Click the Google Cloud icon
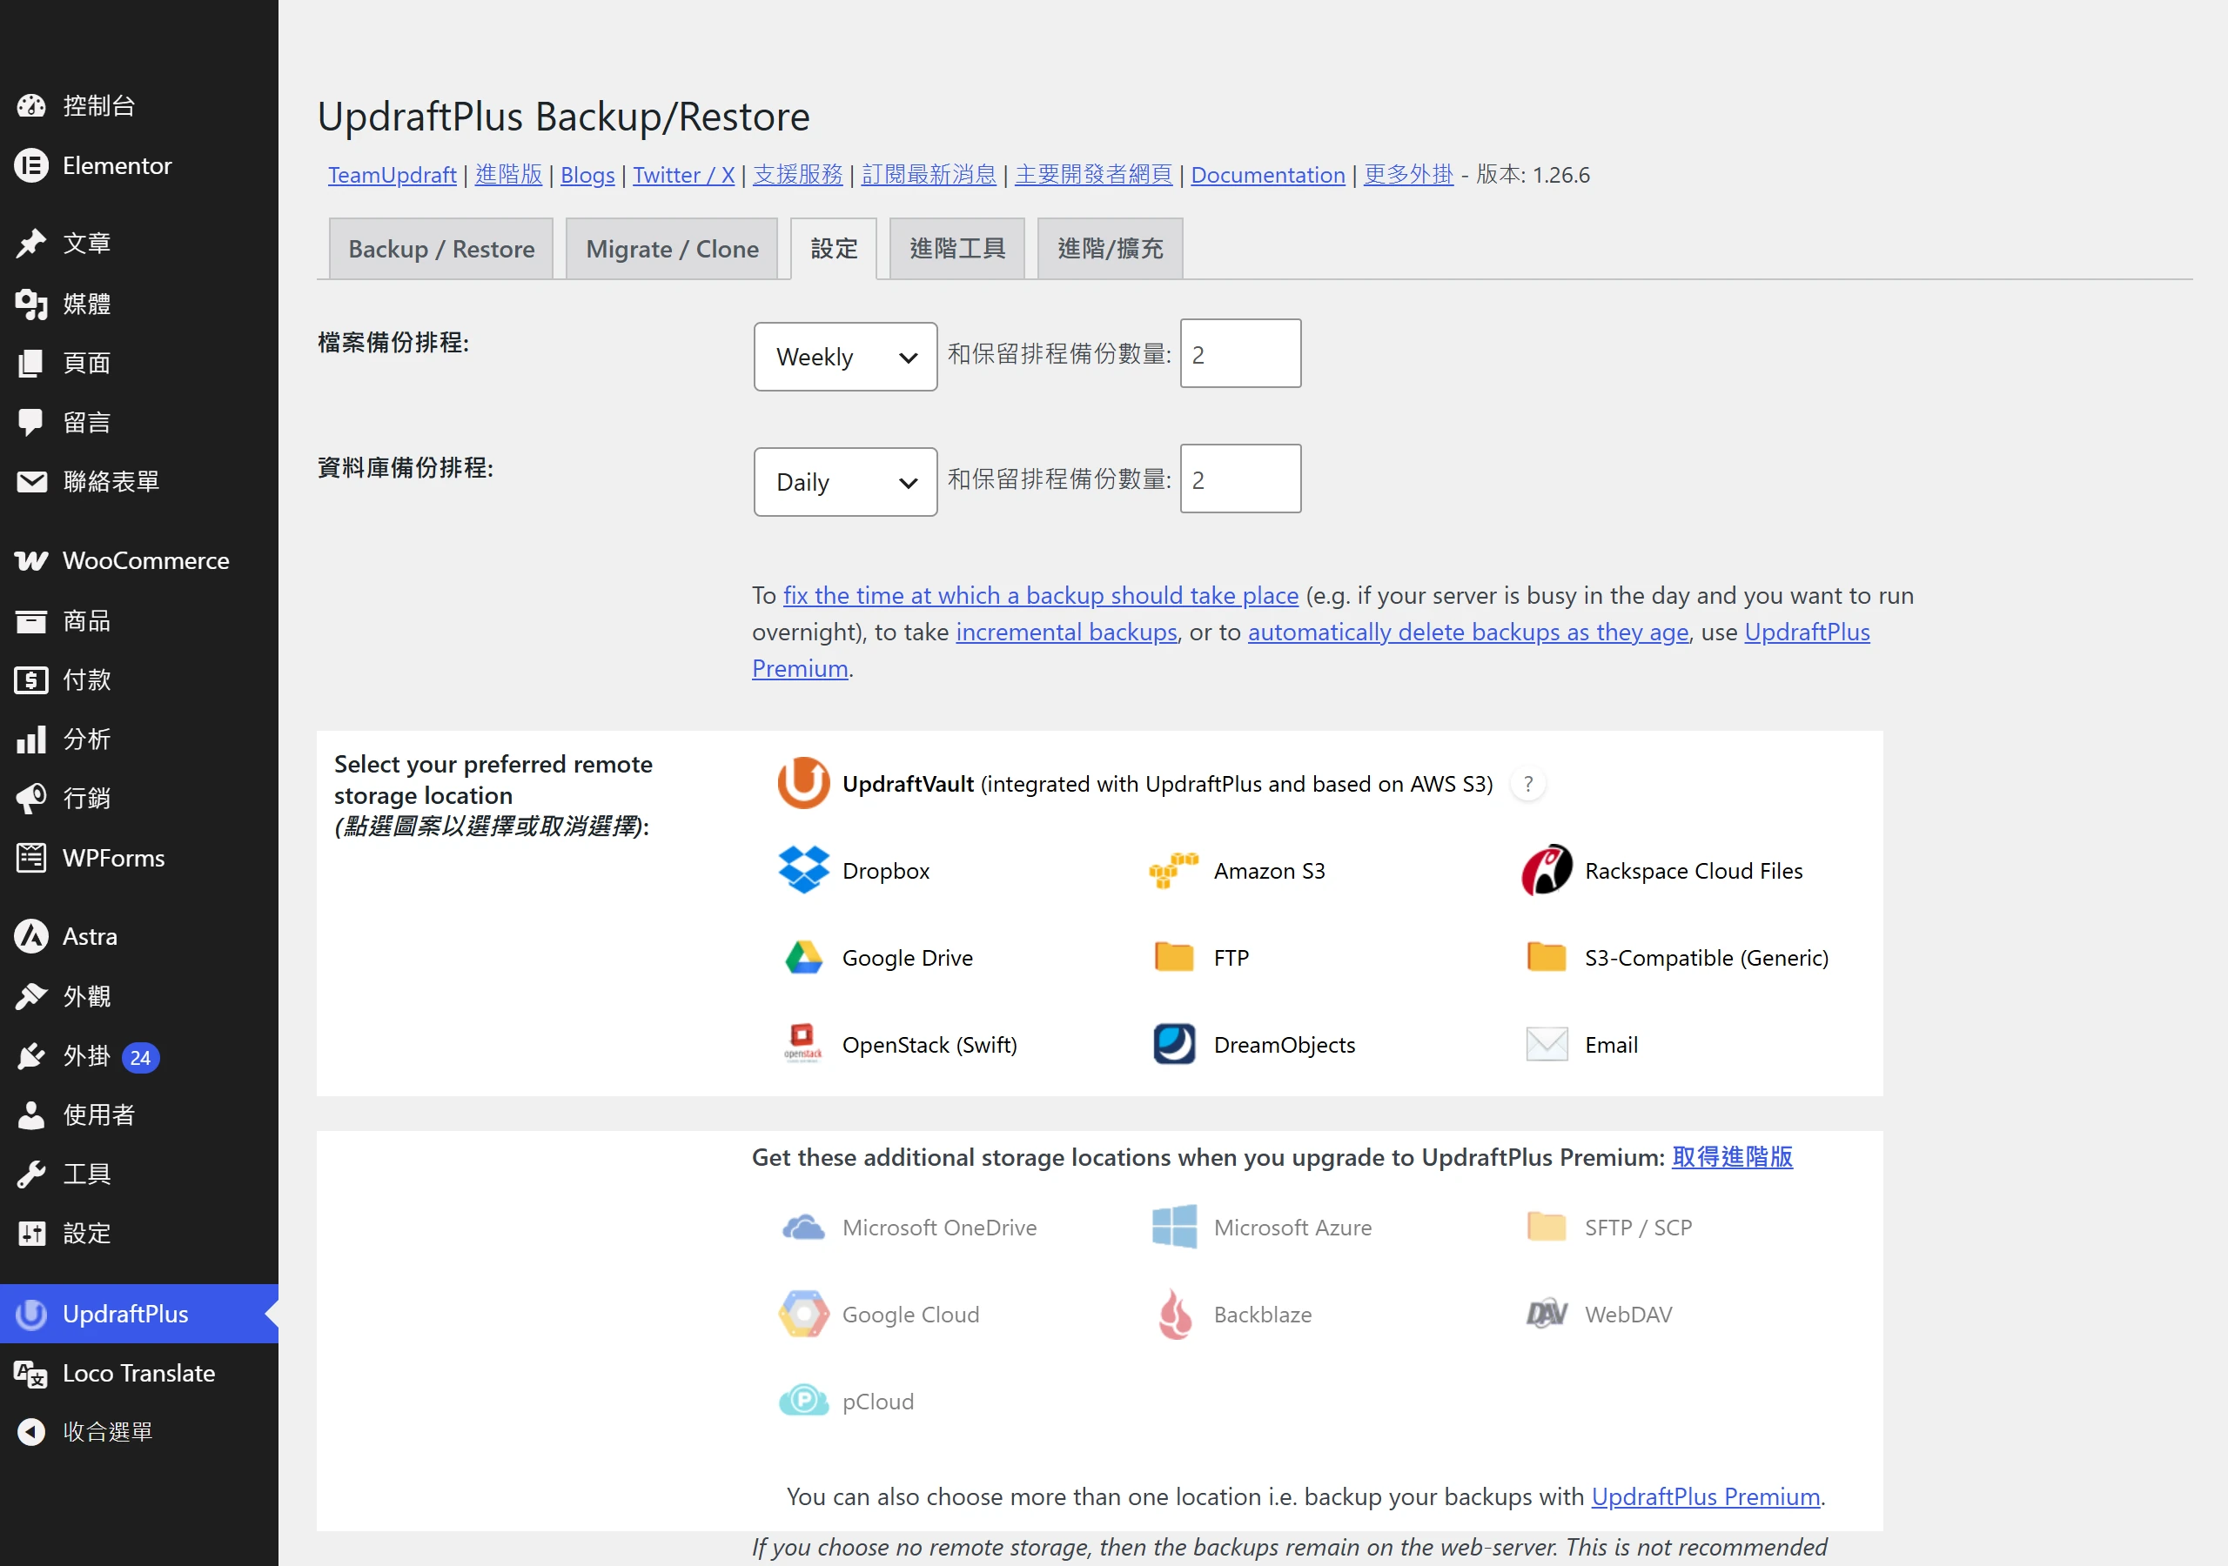Screen dimensions: 2228x1566 (x=803, y=1314)
